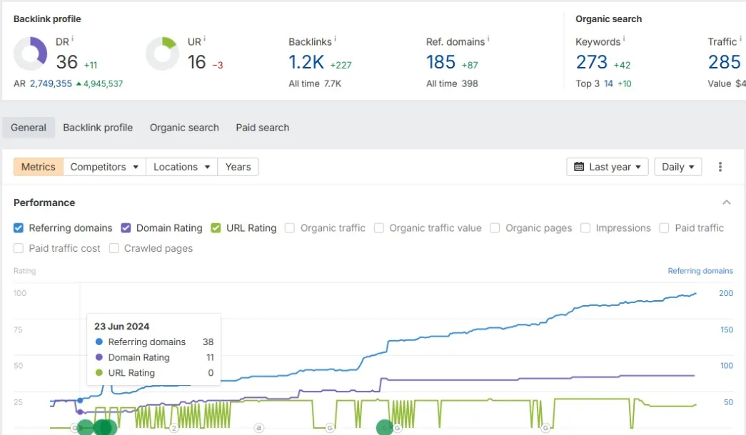Image resolution: width=746 pixels, height=435 pixels.
Task: Uncheck the URL Rating checkbox
Action: (216, 228)
